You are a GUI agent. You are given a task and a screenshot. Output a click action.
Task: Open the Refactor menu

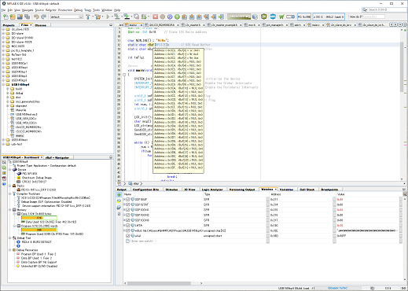coord(51,10)
